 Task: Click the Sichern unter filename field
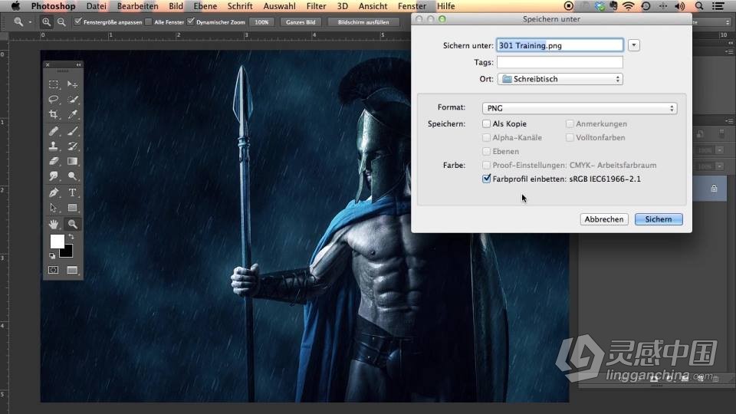tap(560, 45)
